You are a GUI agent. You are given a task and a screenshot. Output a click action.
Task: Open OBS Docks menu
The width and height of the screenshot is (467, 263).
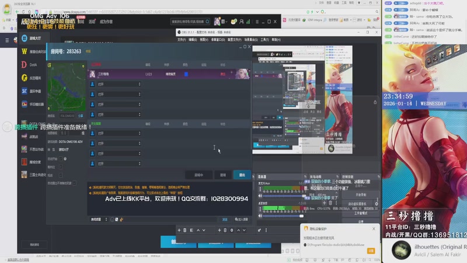pyautogui.click(x=218, y=40)
